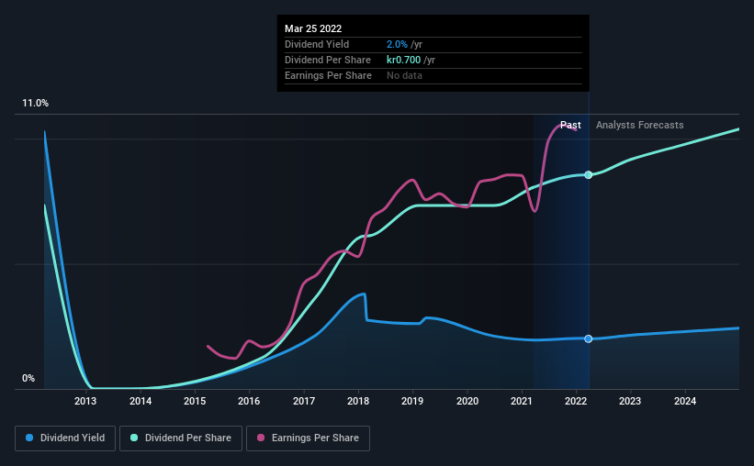
Task: Click the 'Past' label on chart
Action: (x=570, y=125)
